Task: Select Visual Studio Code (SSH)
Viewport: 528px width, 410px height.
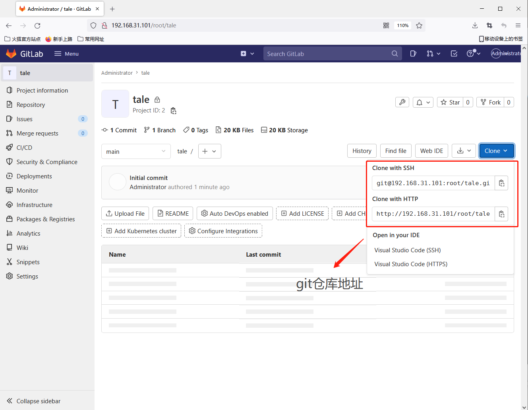Action: 407,250
